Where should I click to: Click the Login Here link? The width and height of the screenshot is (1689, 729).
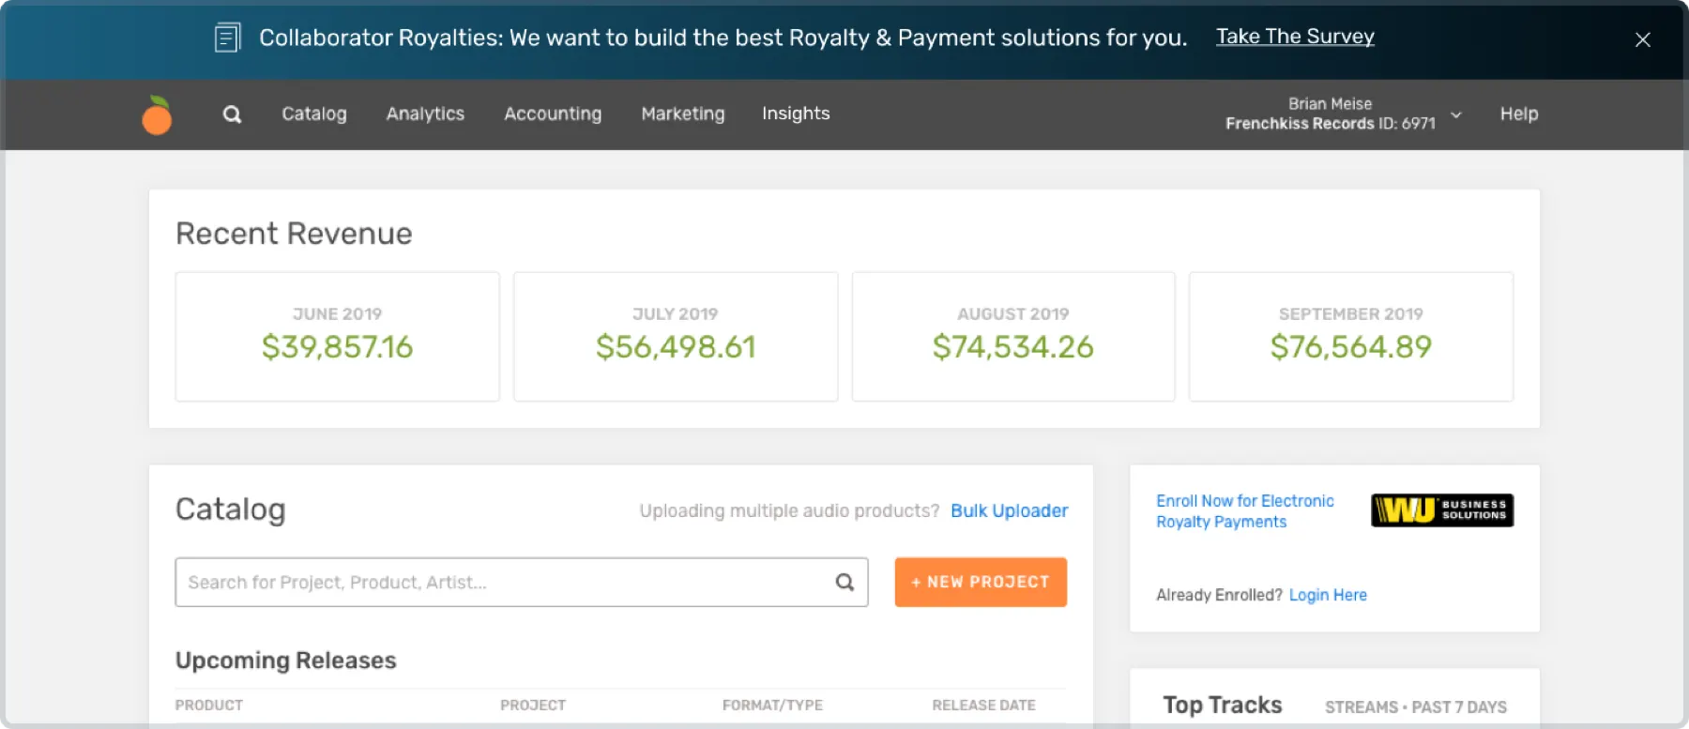pyautogui.click(x=1328, y=595)
